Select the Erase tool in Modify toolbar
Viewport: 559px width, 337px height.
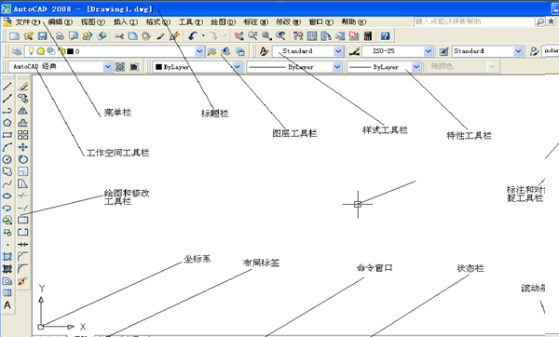pos(23,87)
